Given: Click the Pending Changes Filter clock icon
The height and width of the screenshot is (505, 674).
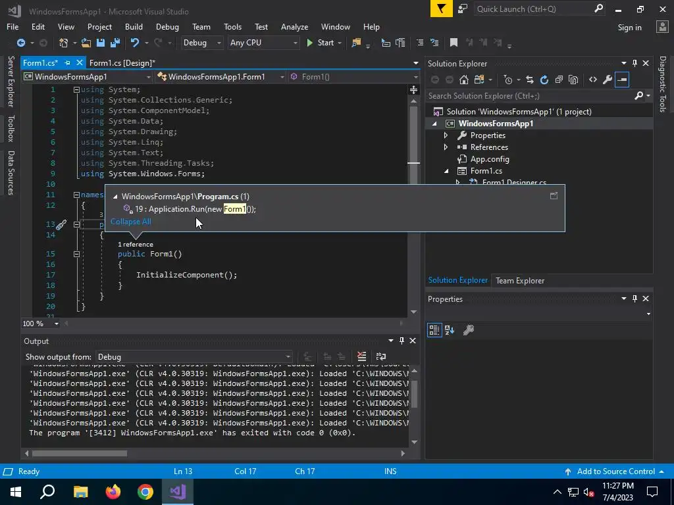Looking at the screenshot, I should [508, 80].
